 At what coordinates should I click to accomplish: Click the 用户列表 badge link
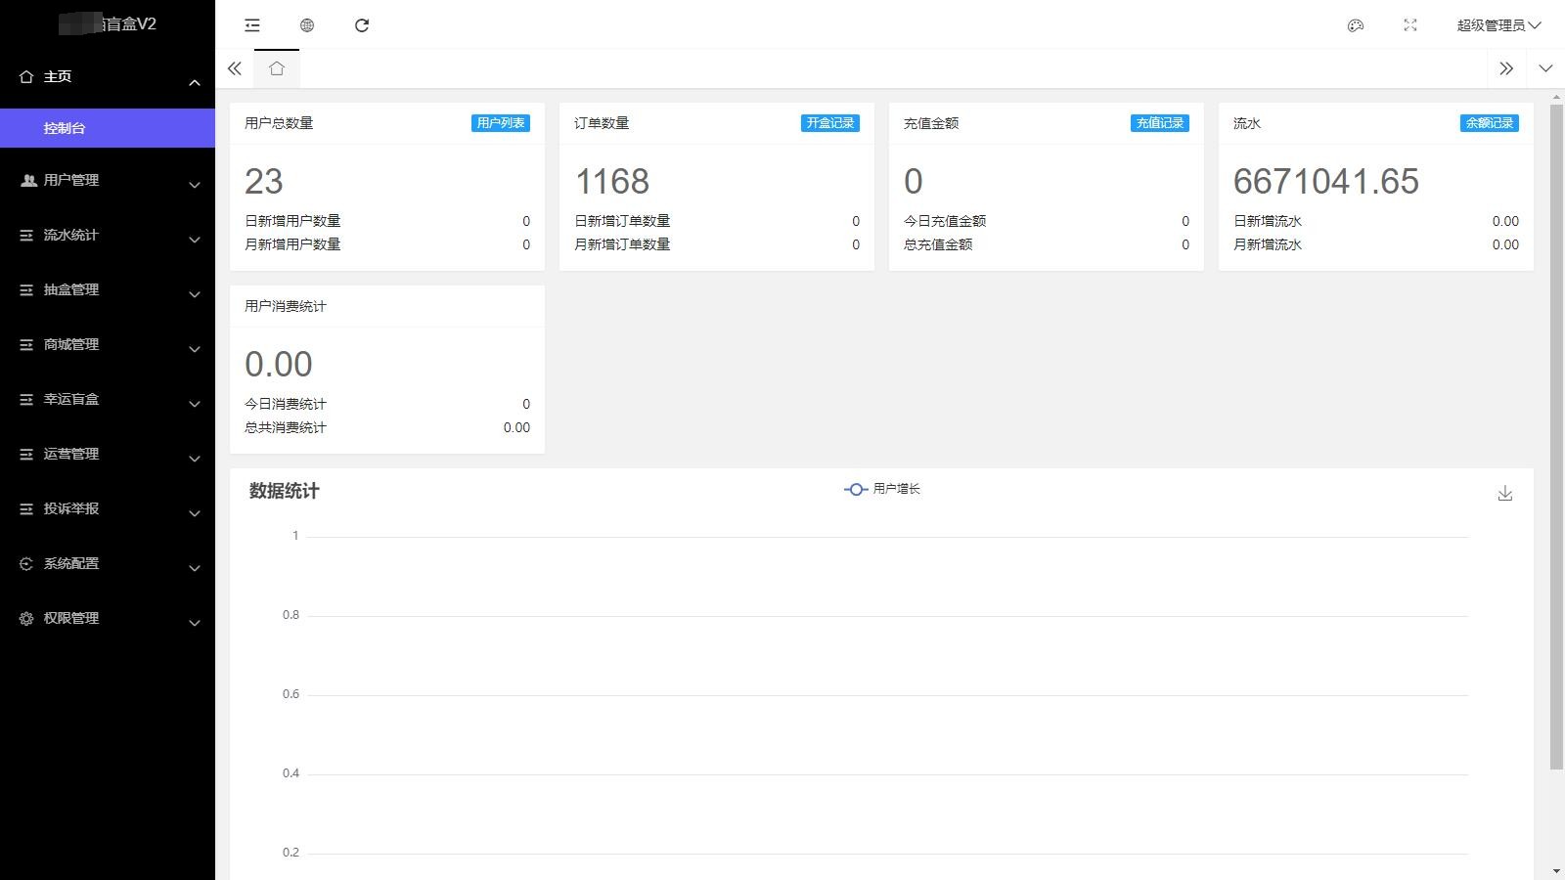(500, 123)
